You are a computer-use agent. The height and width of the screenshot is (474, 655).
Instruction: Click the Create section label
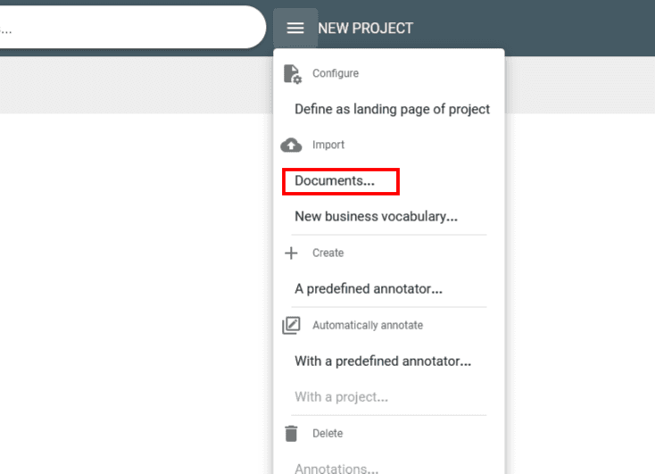[327, 253]
